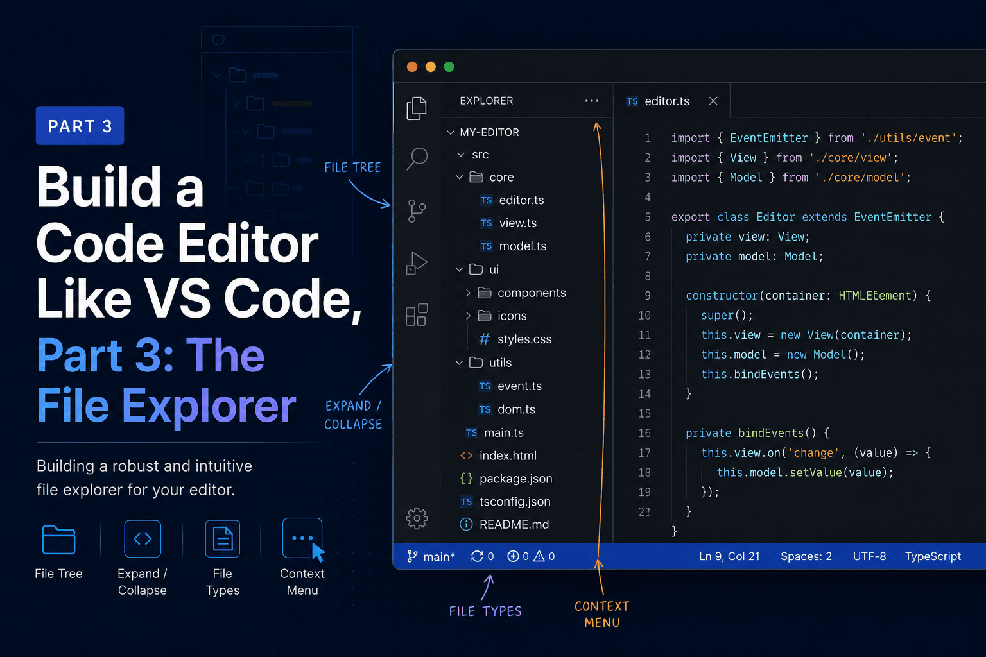This screenshot has height=657, width=986.
Task: Click info icon beside README.md
Action: 467,524
